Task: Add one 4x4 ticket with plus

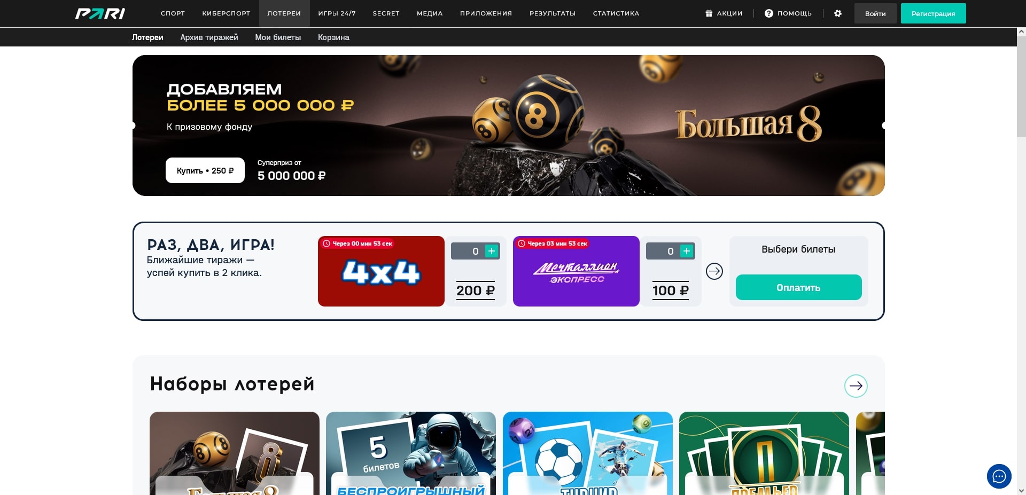Action: (x=491, y=251)
